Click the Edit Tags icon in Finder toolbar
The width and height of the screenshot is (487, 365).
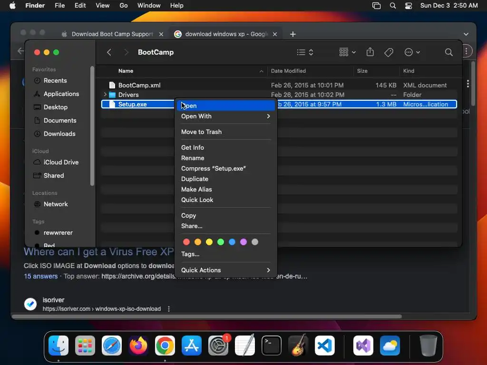(389, 52)
